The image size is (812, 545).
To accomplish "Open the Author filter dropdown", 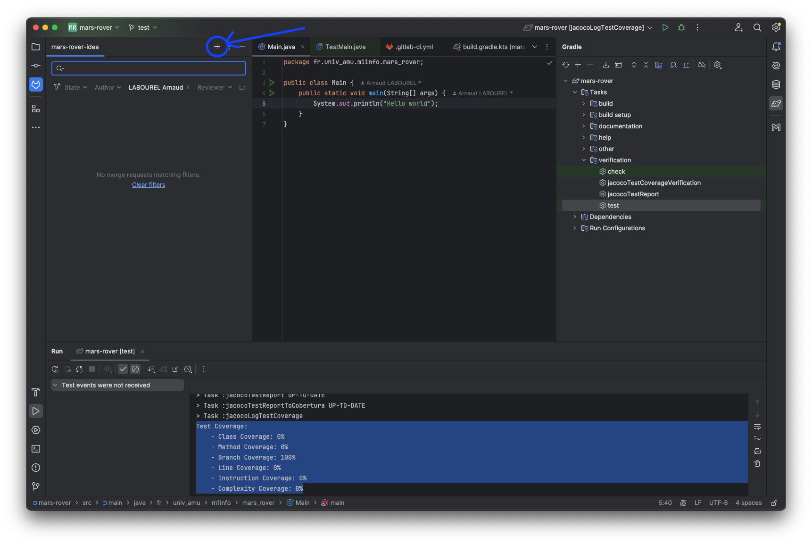I will 108,87.
